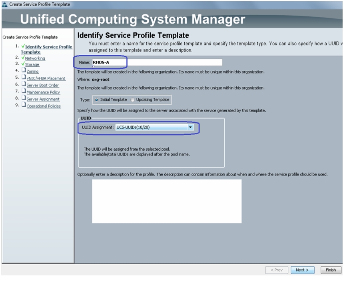Click the org-root organization text
Image resolution: width=345 pixels, height=287 pixels.
click(101, 80)
